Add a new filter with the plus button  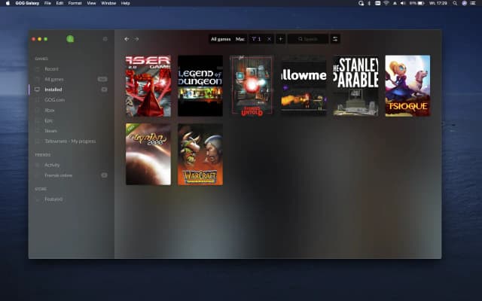[280, 38]
